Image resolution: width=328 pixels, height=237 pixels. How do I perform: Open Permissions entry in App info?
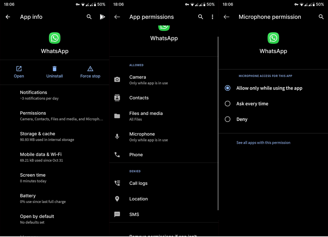pyautogui.click(x=54, y=116)
